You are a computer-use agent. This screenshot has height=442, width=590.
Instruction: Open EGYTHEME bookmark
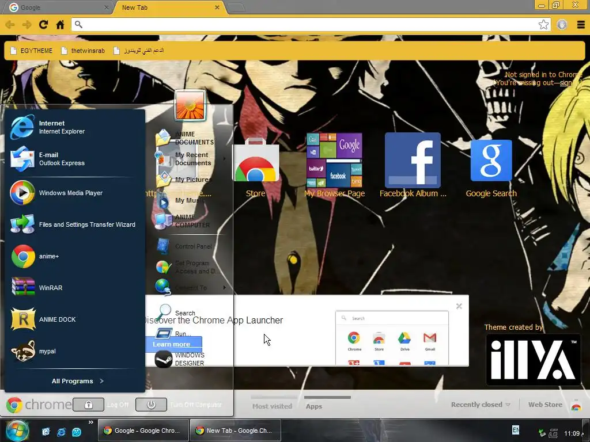click(x=32, y=51)
